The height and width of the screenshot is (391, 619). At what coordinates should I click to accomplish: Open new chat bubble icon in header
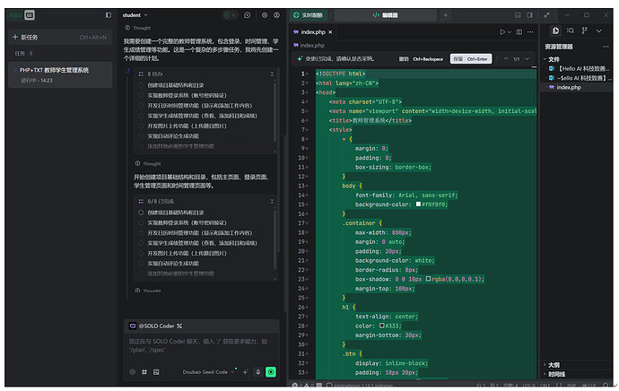(248, 15)
